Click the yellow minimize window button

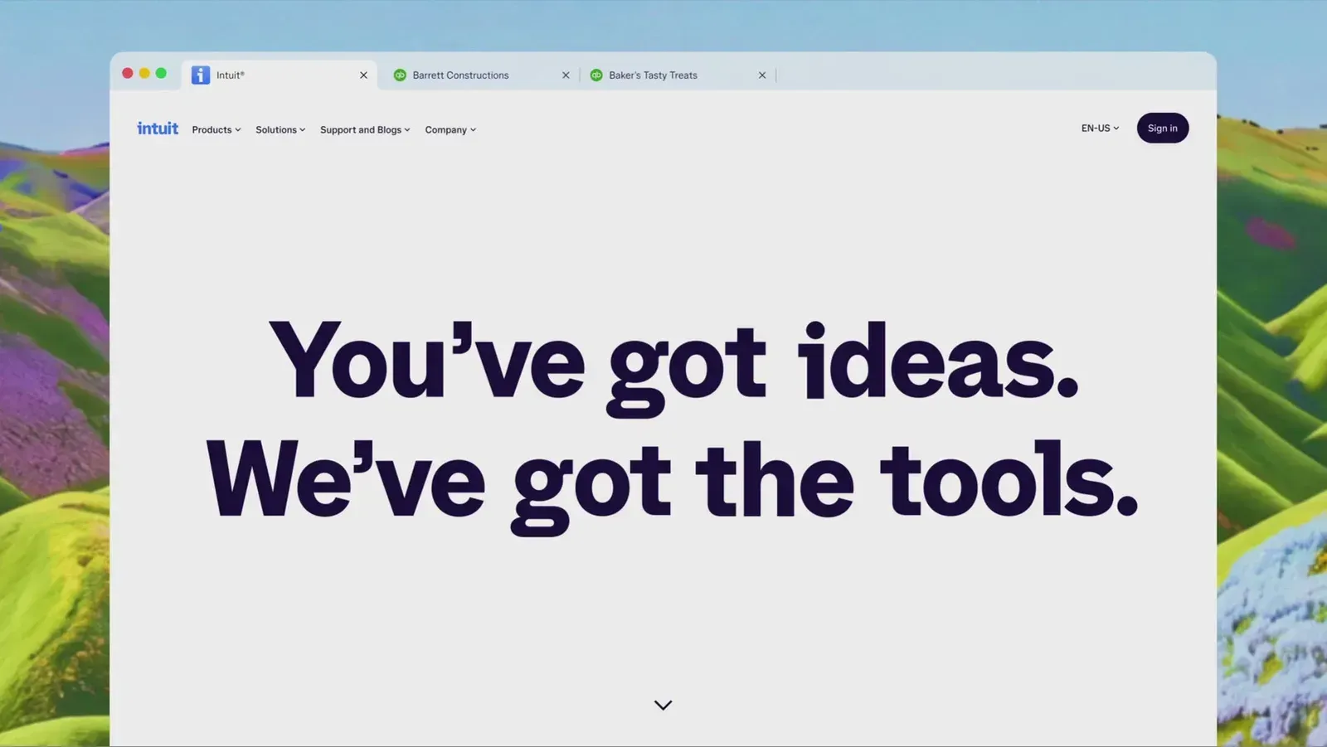(x=144, y=73)
